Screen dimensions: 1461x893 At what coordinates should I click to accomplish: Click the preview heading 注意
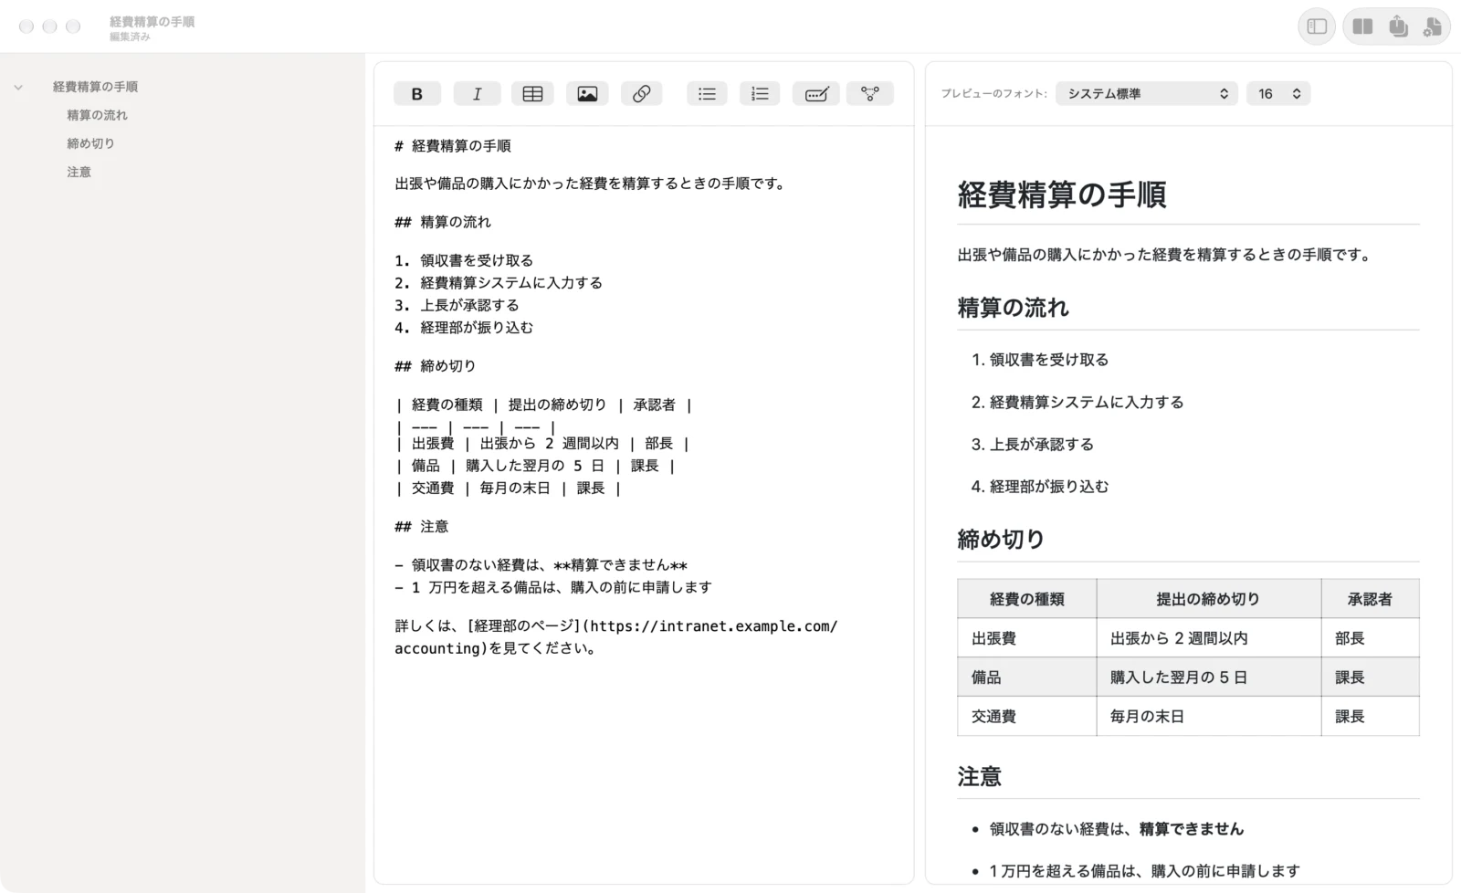click(980, 777)
